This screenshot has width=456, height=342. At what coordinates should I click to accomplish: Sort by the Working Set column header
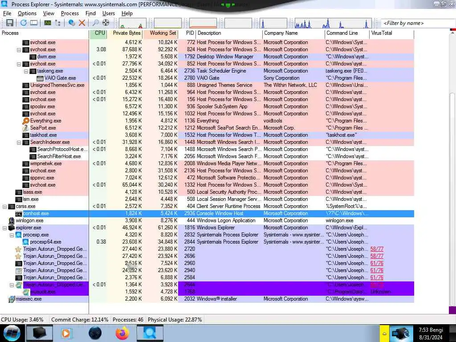[161, 33]
